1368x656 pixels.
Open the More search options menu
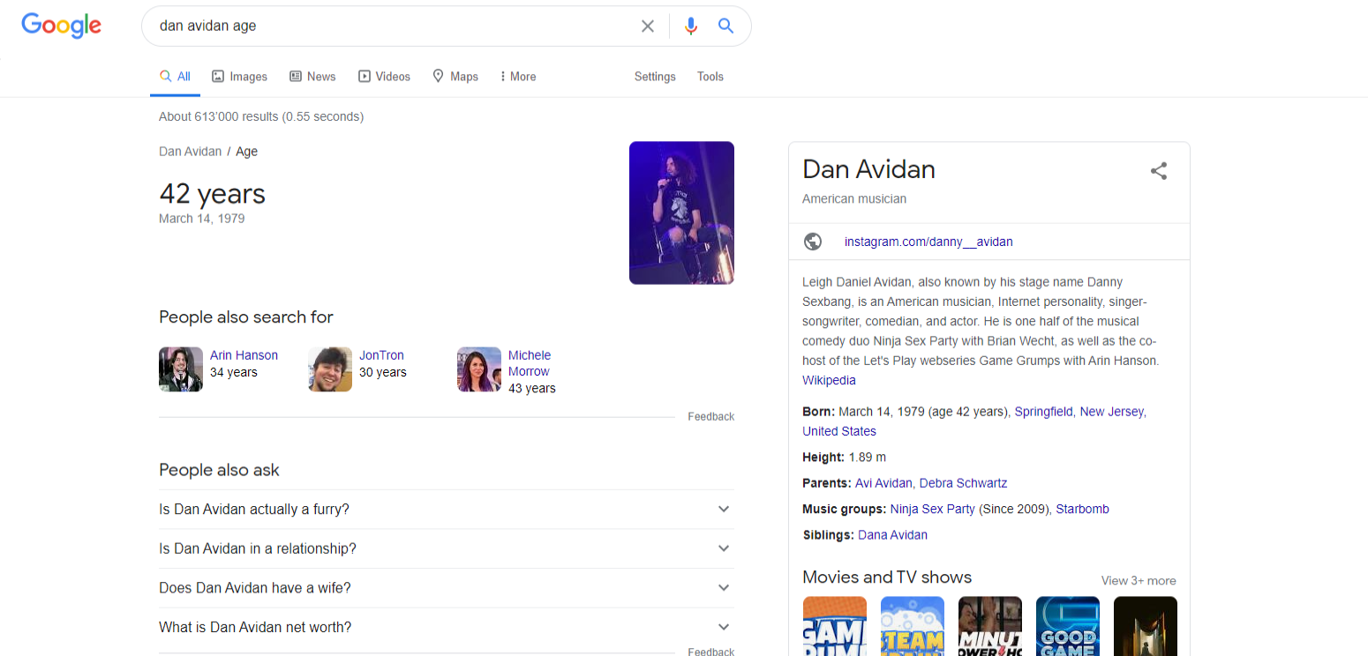tap(518, 77)
